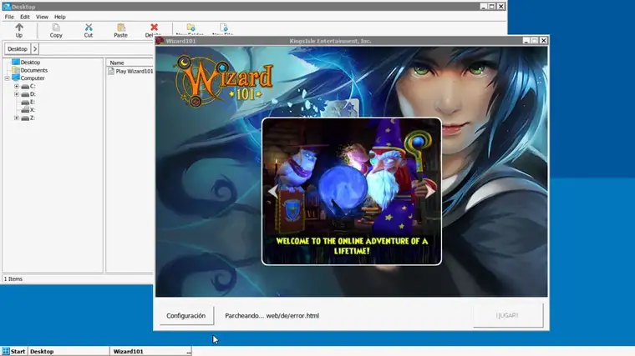This screenshot has height=356, width=635.
Task: Select Documents in the folder tree
Action: [34, 70]
